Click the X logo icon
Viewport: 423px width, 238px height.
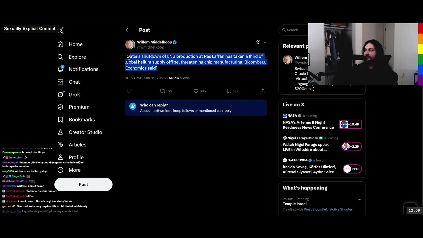[61, 30]
